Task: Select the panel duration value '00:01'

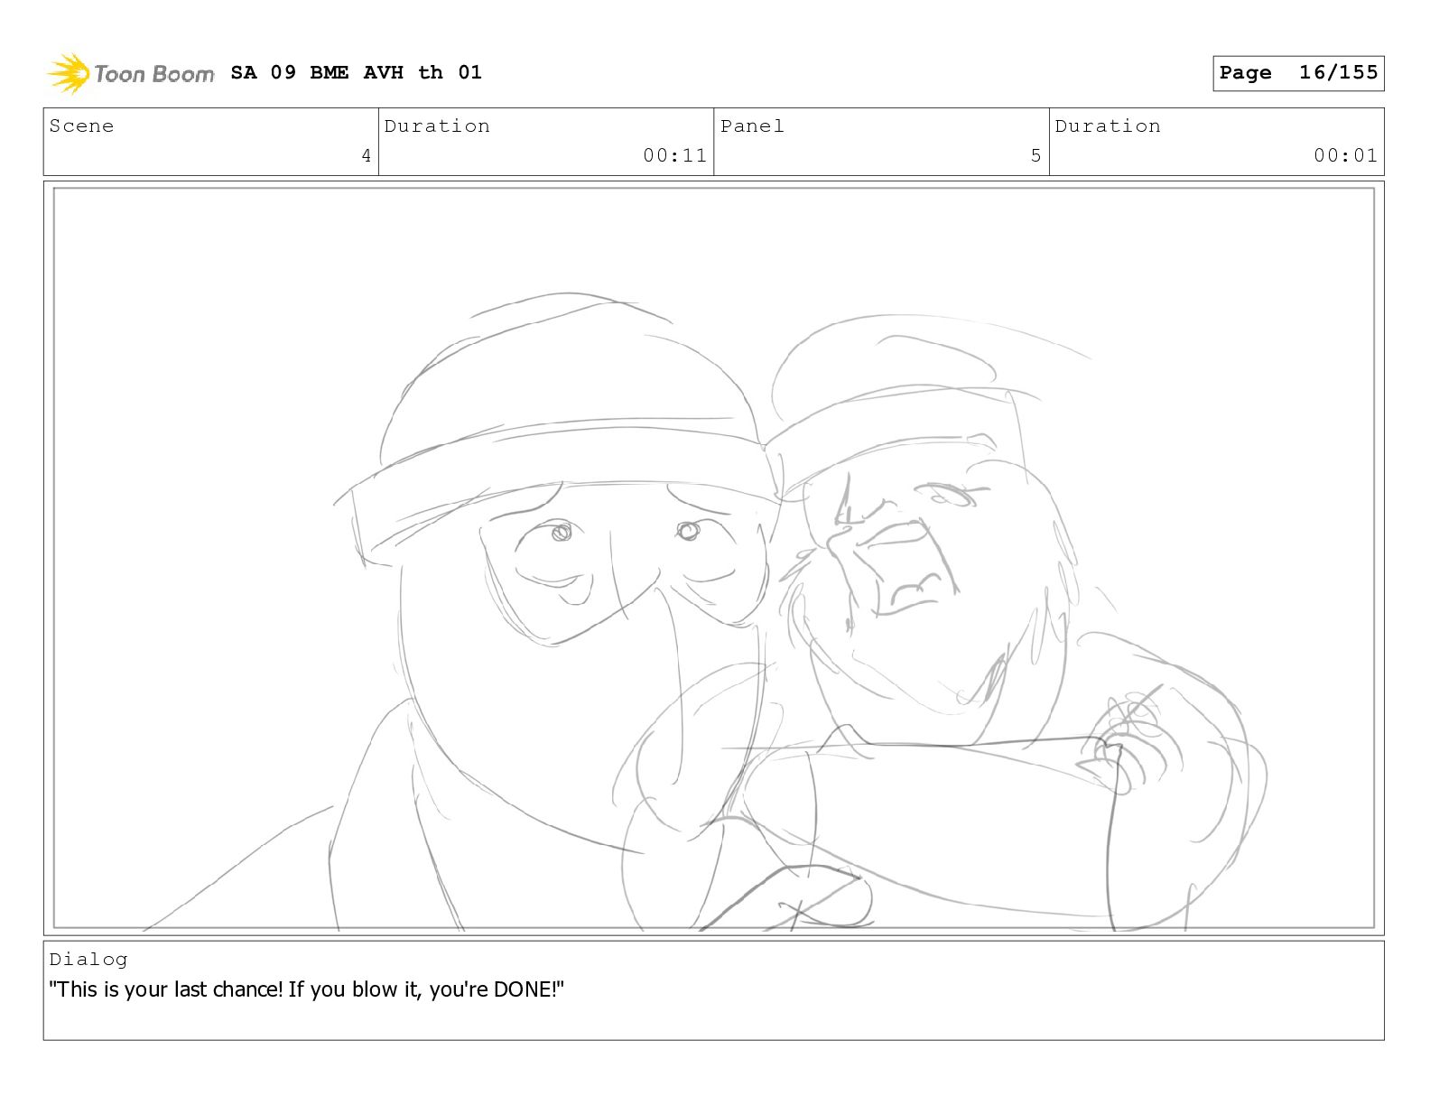Action: (1345, 155)
